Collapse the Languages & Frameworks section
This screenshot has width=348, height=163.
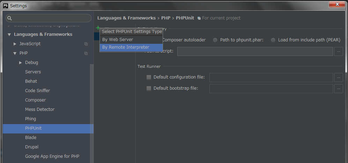point(9,34)
